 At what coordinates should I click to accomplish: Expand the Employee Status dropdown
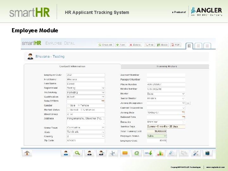pyautogui.click(x=165, y=136)
